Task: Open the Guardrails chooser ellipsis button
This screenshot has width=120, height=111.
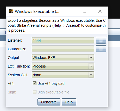Action: coord(101,49)
